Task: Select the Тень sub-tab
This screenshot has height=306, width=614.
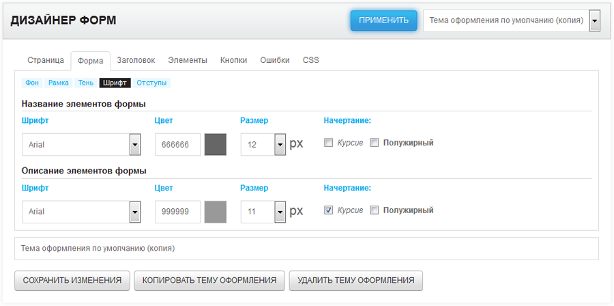Action: pos(86,83)
